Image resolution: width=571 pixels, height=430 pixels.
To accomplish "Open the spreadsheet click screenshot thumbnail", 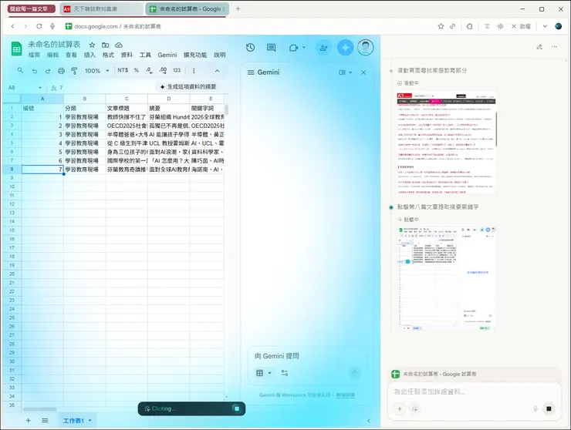I will 447,279.
